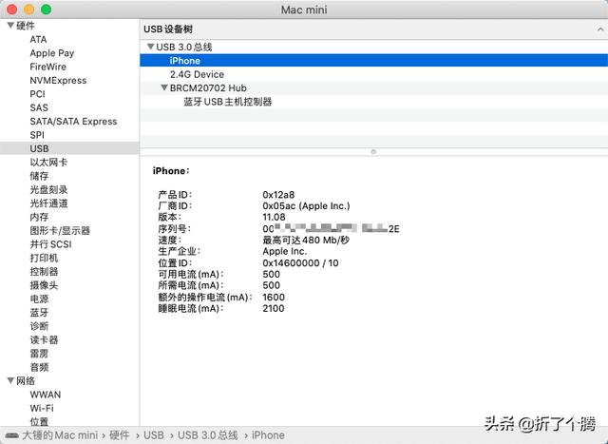The height and width of the screenshot is (444, 608).
Task: Click location ID 0x14600000 / 10
Action: click(x=300, y=263)
